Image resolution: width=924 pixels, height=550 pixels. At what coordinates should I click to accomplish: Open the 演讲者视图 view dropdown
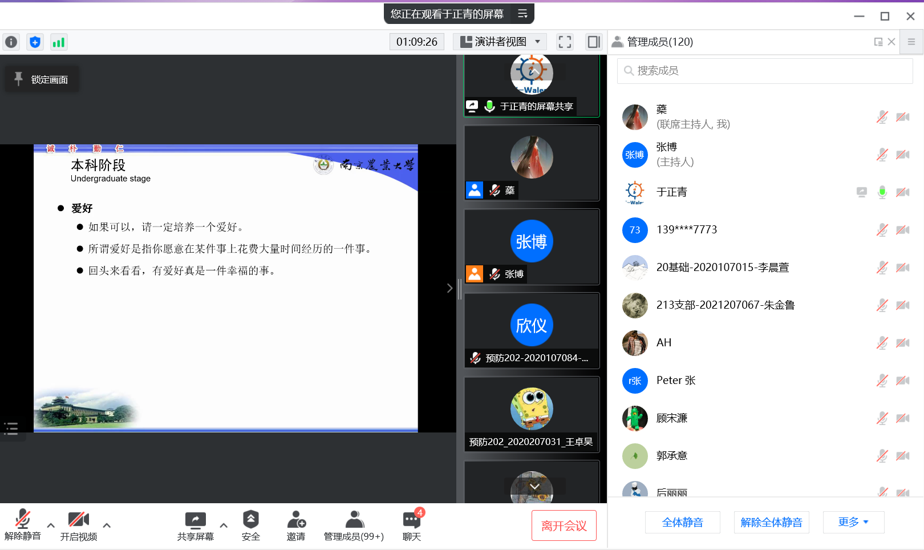pos(500,42)
